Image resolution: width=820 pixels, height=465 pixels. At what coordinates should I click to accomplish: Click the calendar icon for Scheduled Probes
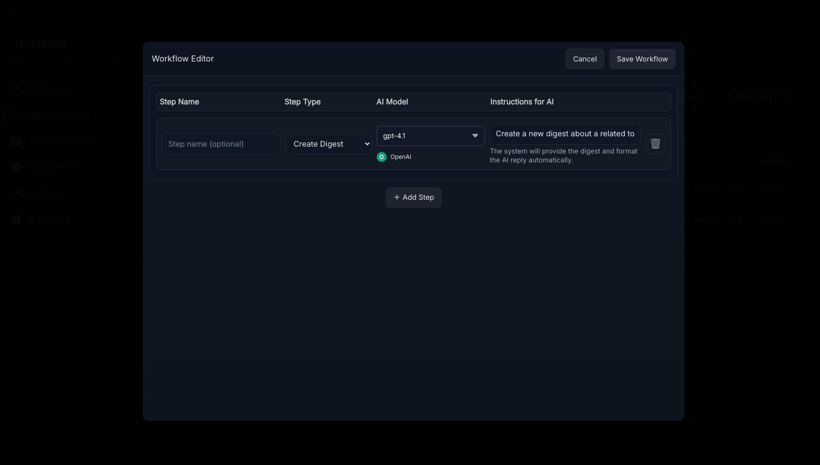point(17,141)
